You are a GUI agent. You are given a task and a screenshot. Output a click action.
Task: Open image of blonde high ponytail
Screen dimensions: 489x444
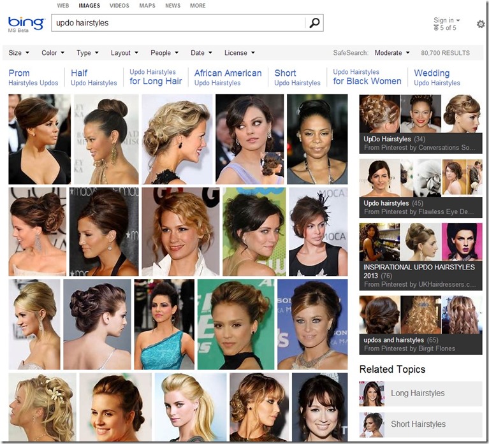tap(191, 407)
